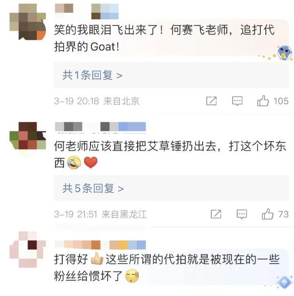
Task: Open share icon on 黑龙江 comment
Action: [x=216, y=214]
